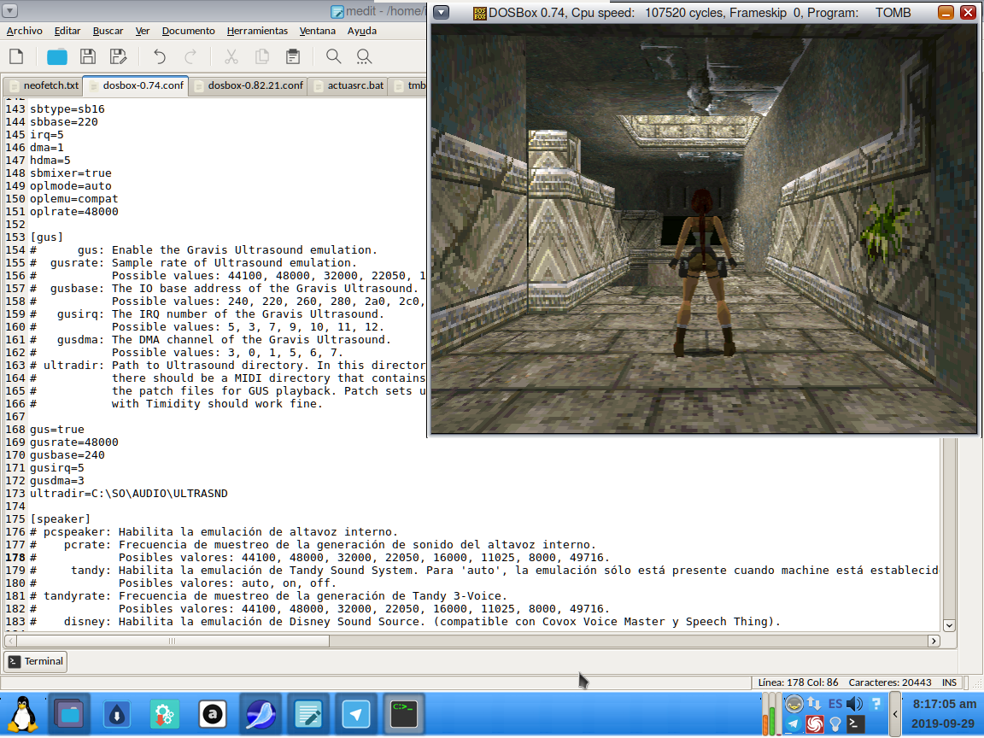The width and height of the screenshot is (984, 738).
Task: Open the volume speaker tray icon
Action: click(x=854, y=704)
